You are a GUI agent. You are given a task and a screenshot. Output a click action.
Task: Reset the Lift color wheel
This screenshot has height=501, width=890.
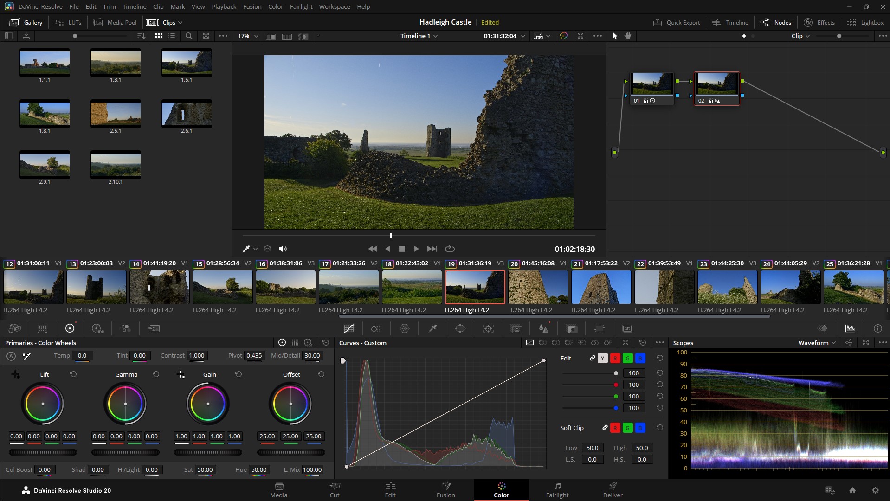73,374
